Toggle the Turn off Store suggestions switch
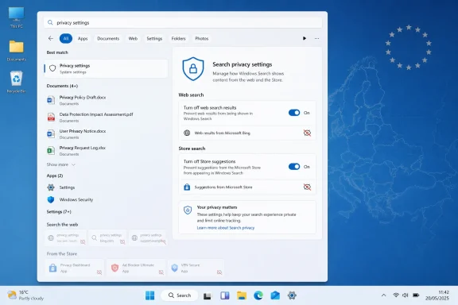This screenshot has height=305, width=458. click(x=294, y=167)
